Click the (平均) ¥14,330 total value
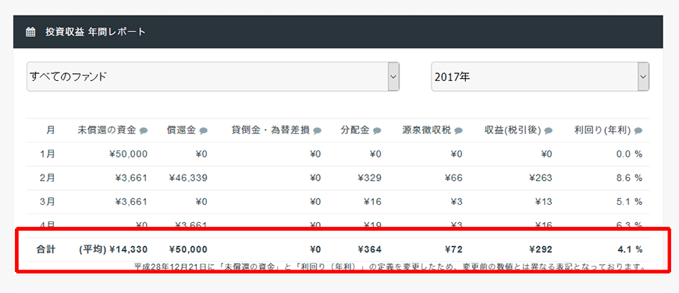 click(113, 249)
